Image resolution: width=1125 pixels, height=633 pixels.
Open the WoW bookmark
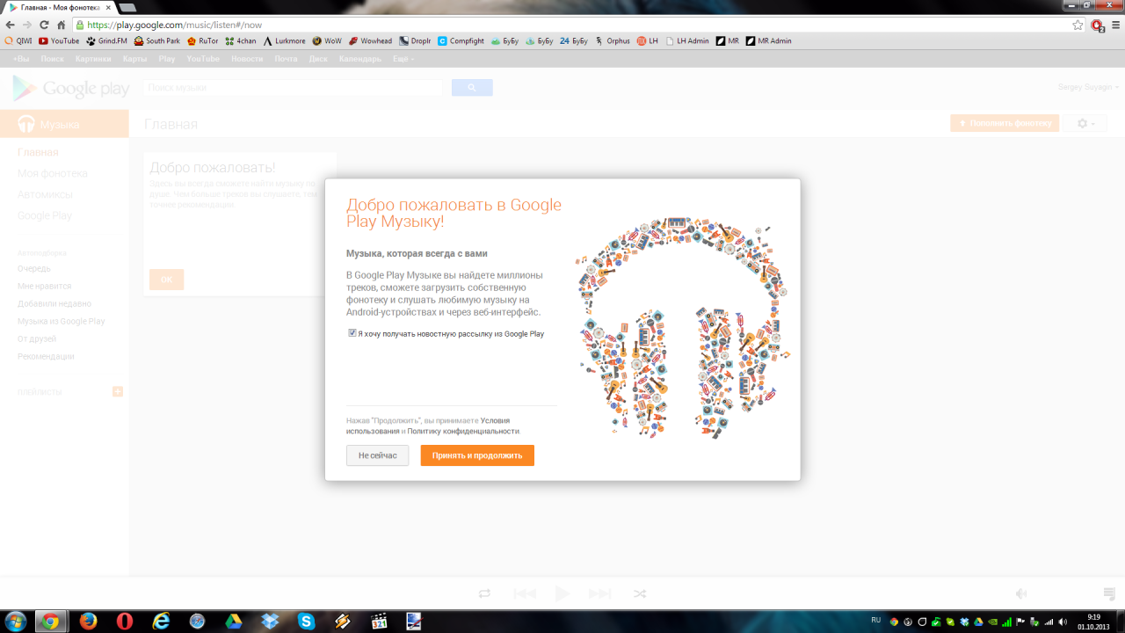[328, 40]
